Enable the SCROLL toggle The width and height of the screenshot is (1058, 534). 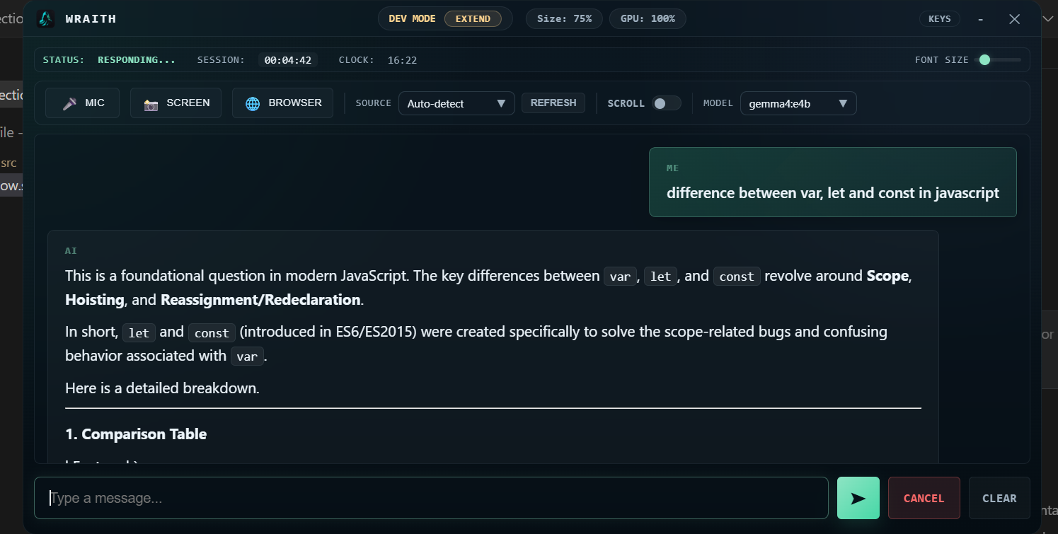[665, 103]
